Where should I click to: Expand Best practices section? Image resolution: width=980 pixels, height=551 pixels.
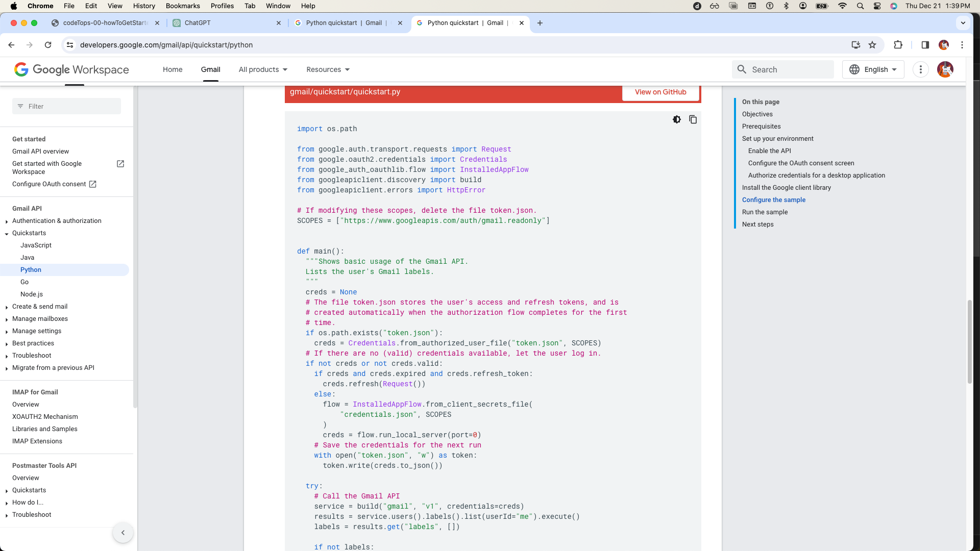(7, 344)
